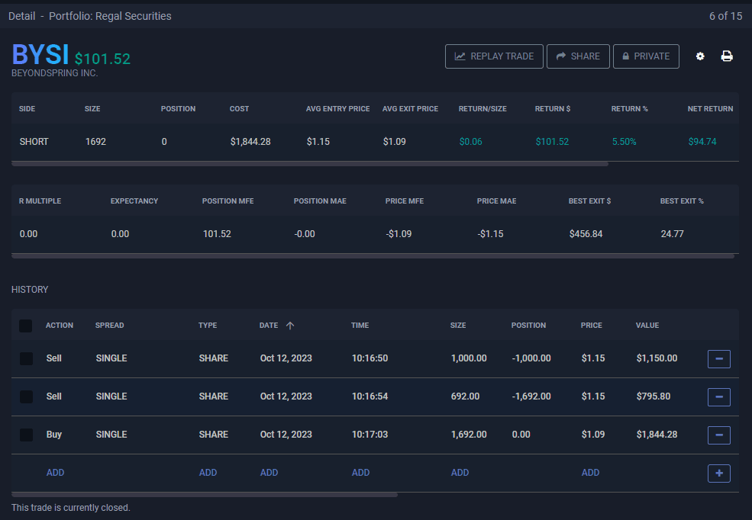This screenshot has height=520, width=752.
Task: Open the settings gear icon
Action: (700, 56)
